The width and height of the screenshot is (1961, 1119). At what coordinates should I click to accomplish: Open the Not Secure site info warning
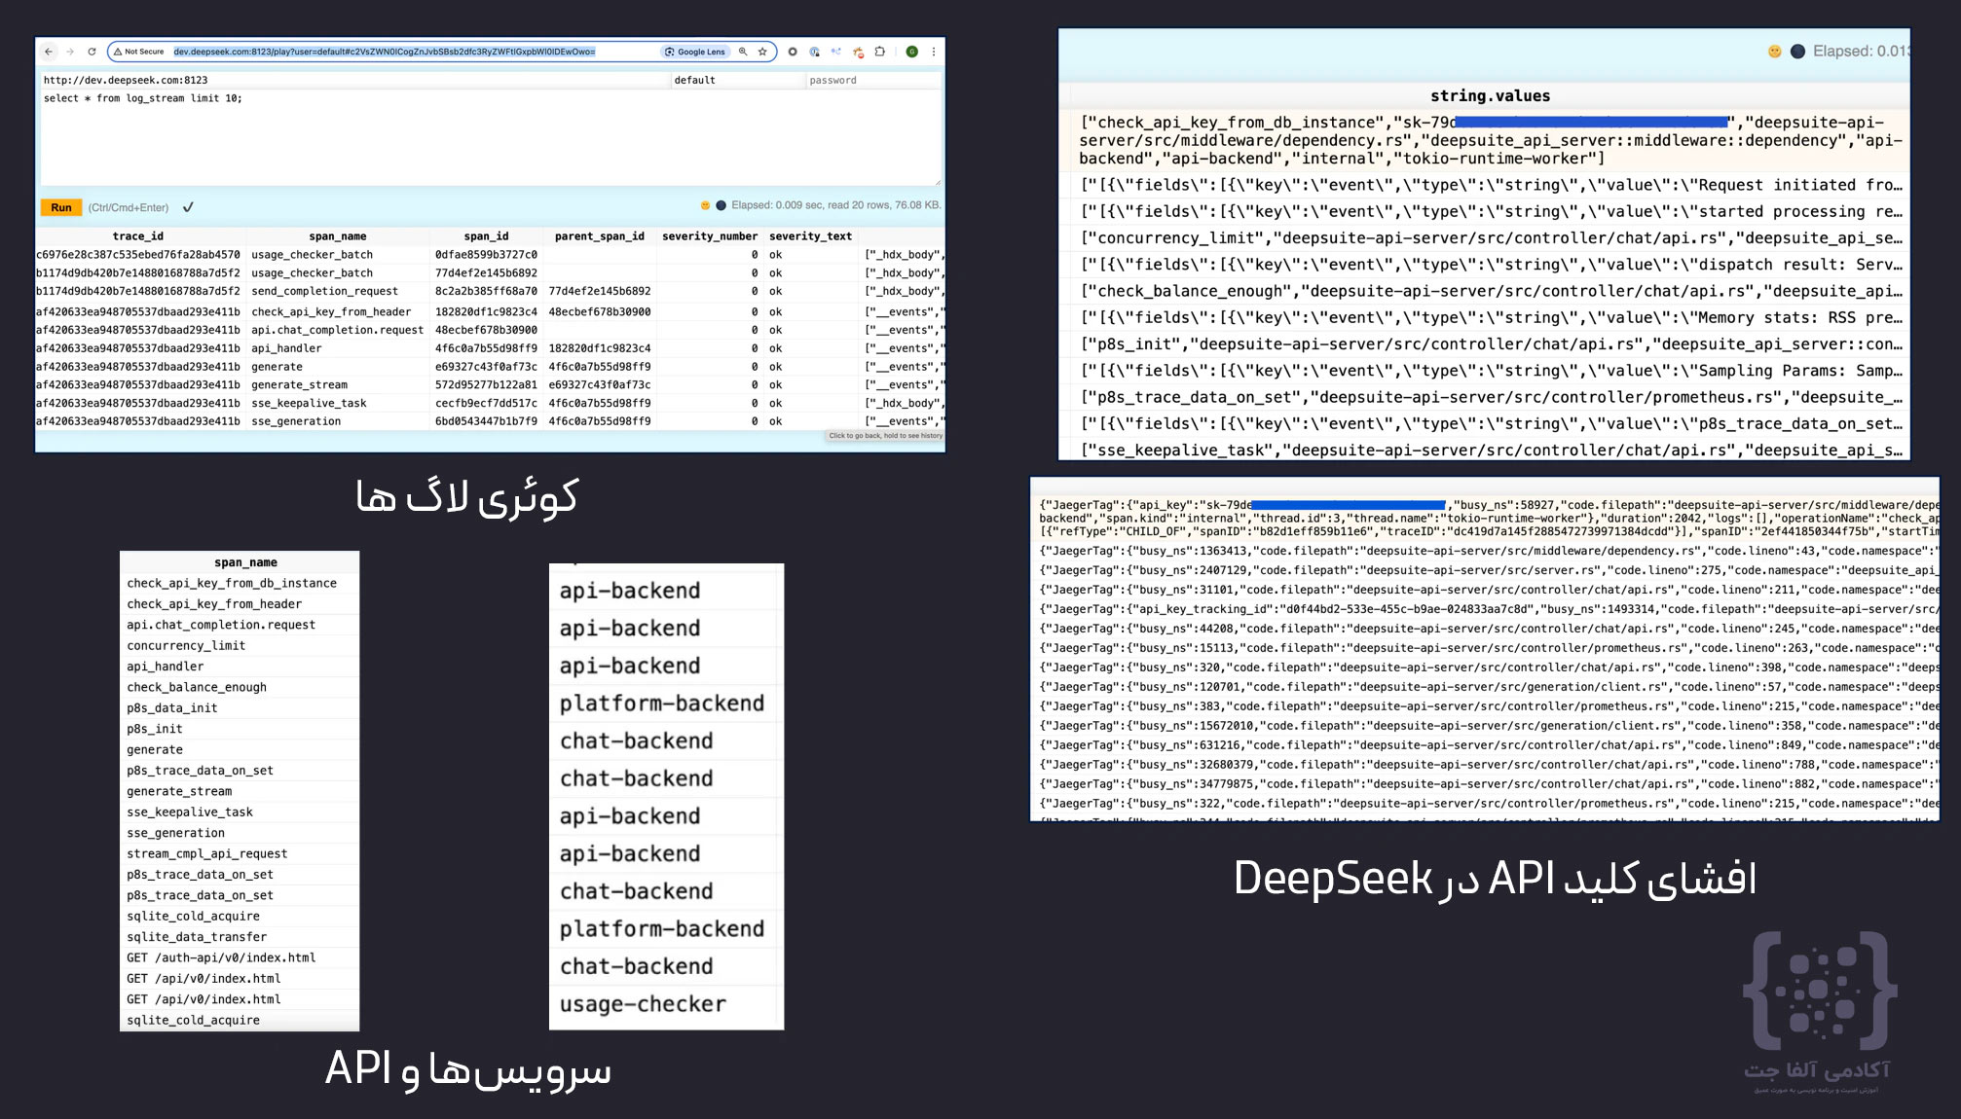(x=138, y=52)
